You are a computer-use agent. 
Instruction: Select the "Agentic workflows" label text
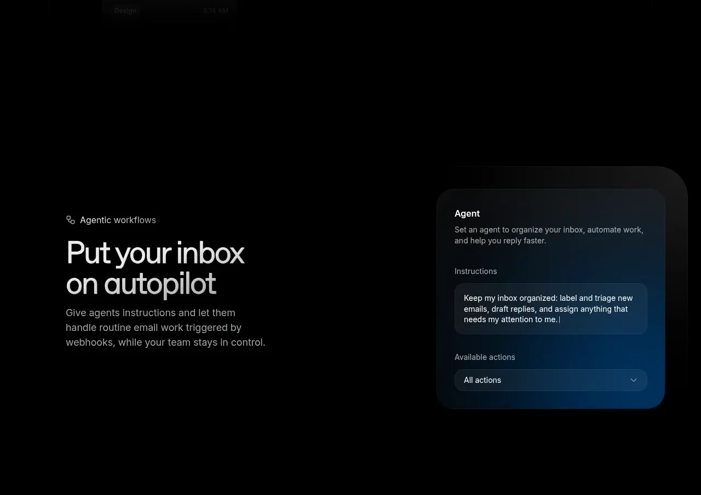(118, 220)
